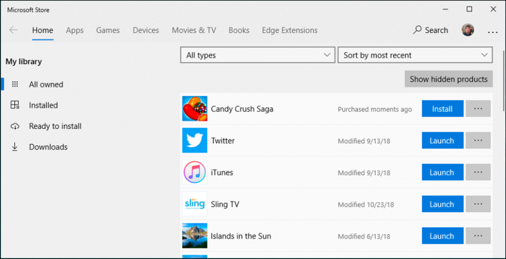Screen dimensions: 506x259
Task: Show Downloads in the sidebar
Action: [48, 147]
